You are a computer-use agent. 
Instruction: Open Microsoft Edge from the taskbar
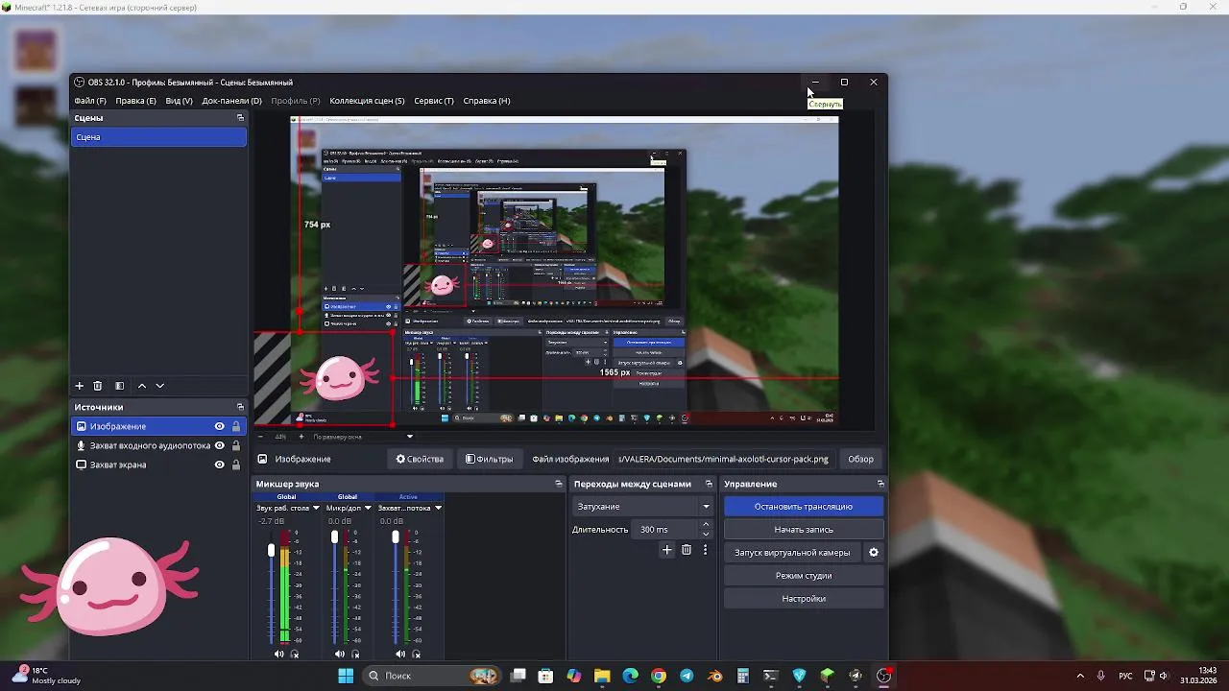[630, 676]
